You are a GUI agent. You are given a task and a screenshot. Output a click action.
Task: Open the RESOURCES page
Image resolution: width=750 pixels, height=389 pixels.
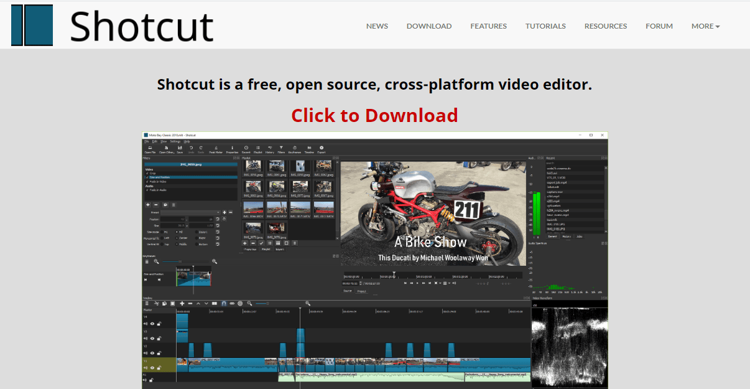click(x=606, y=26)
